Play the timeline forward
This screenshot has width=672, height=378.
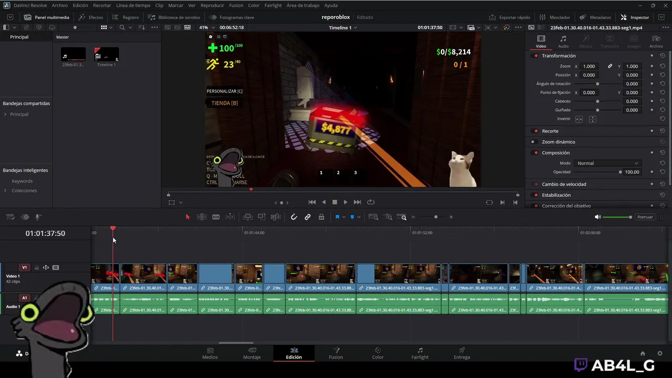click(x=345, y=202)
